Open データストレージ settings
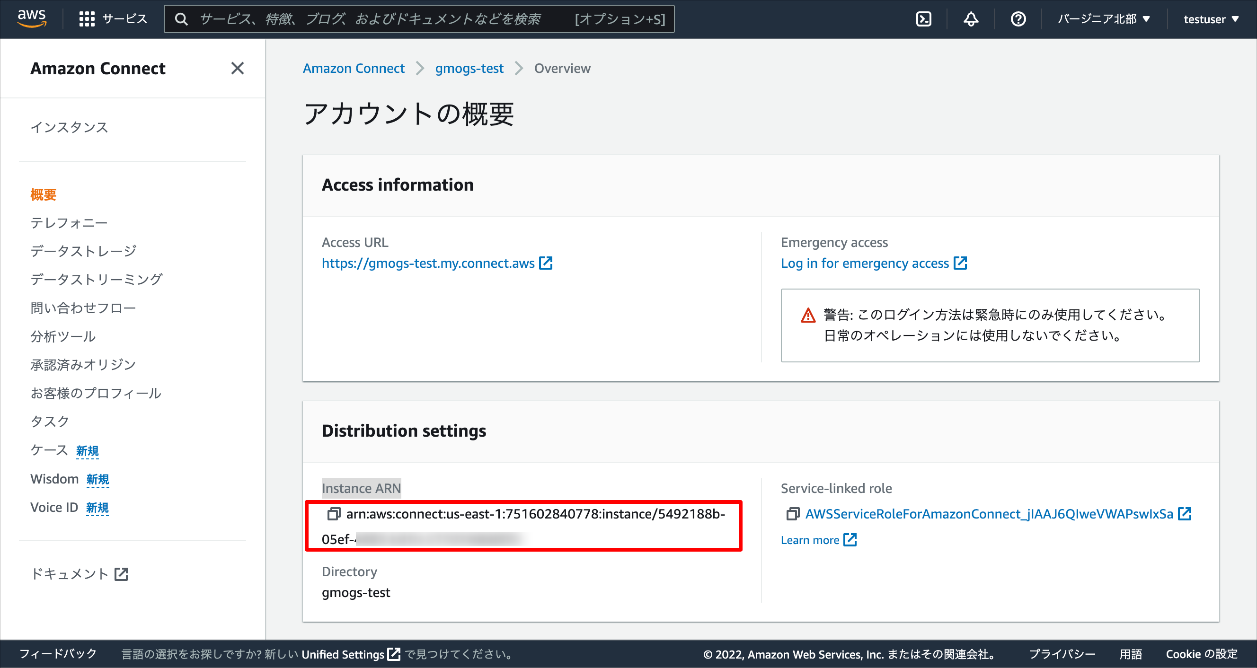The width and height of the screenshot is (1257, 668). coord(83,251)
